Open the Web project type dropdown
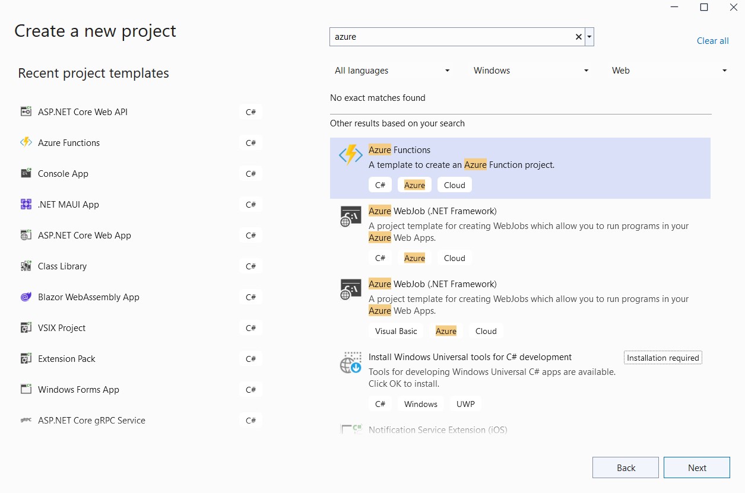Image resolution: width=745 pixels, height=493 pixels. pos(669,71)
